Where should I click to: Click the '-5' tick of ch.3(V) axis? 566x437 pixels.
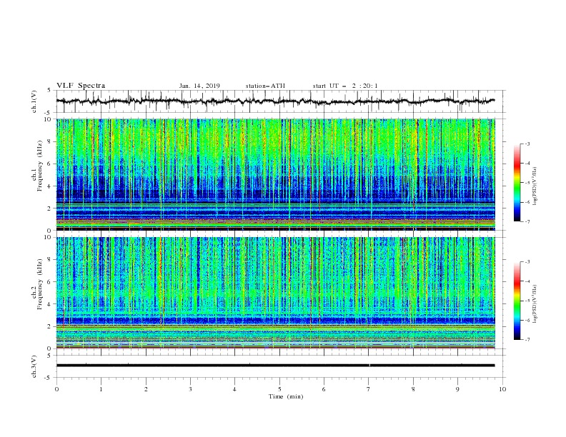[x=49, y=378]
